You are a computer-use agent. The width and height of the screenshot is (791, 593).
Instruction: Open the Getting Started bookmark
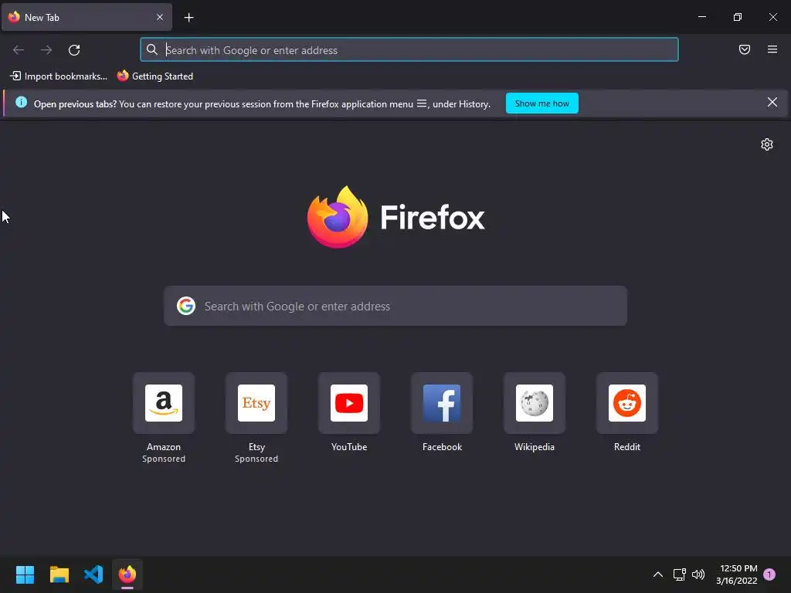(155, 76)
